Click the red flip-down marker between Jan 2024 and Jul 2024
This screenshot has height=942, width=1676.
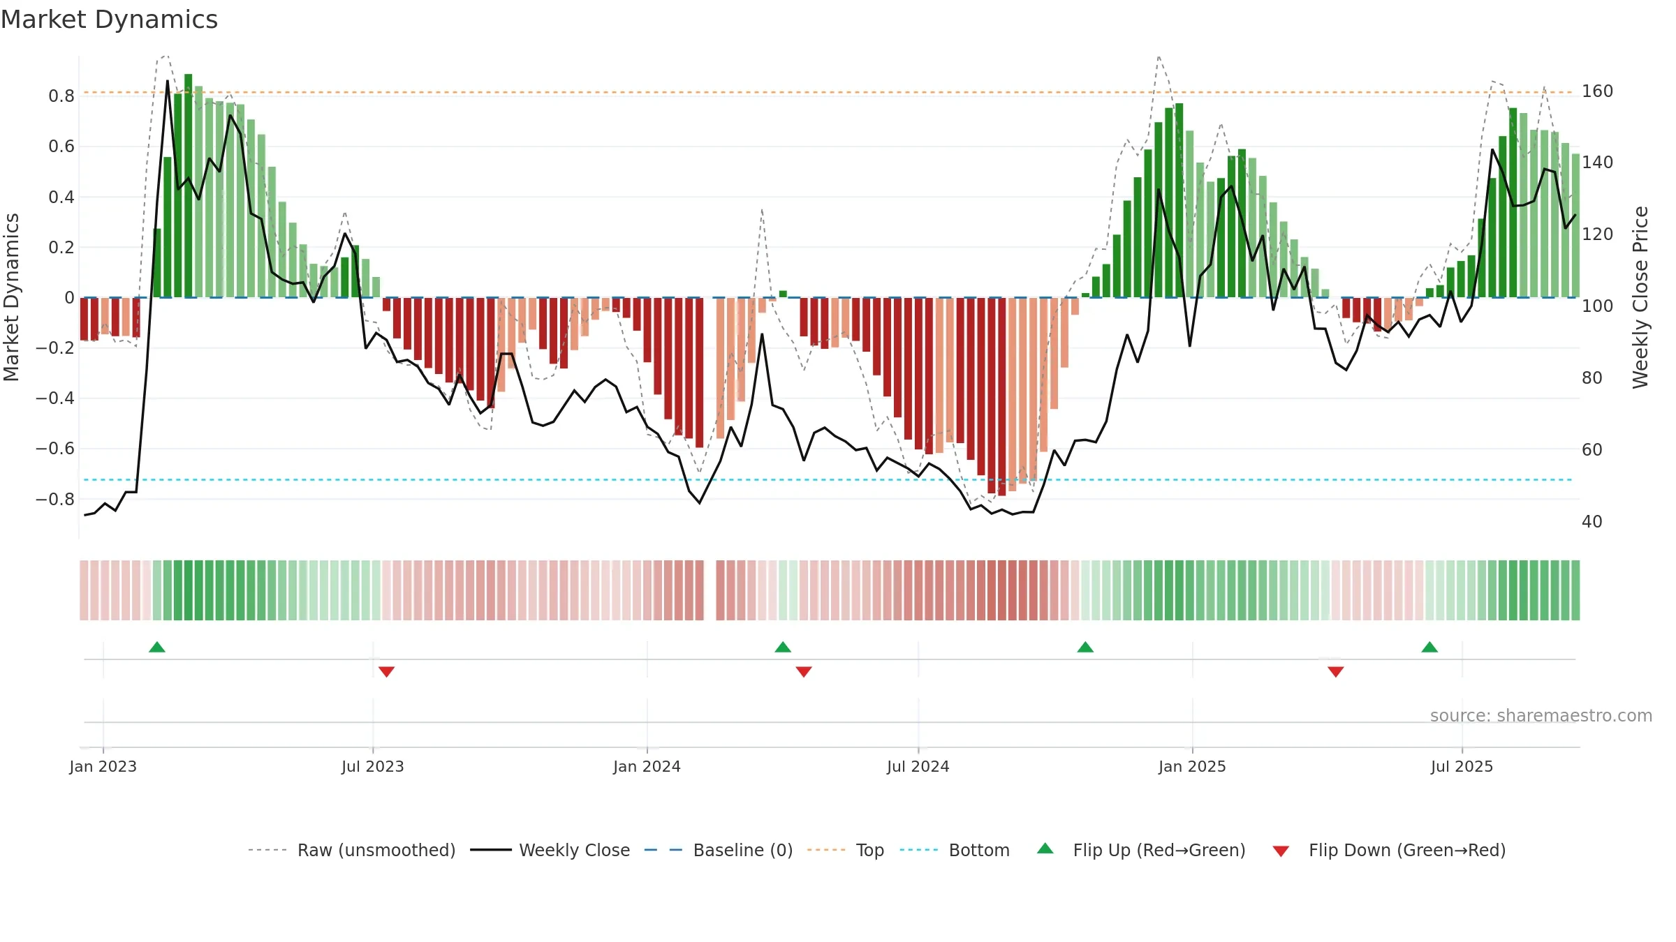pyautogui.click(x=804, y=672)
